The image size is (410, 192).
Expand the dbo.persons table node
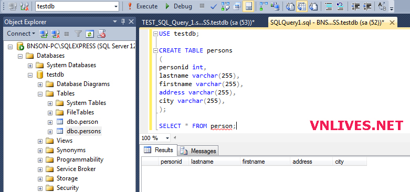tap(50, 131)
